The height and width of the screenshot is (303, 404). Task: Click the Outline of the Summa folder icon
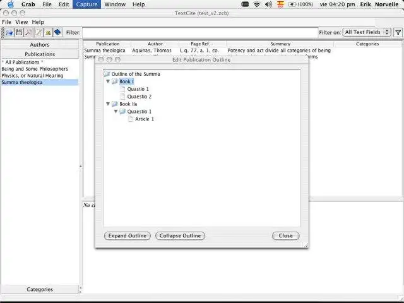107,74
